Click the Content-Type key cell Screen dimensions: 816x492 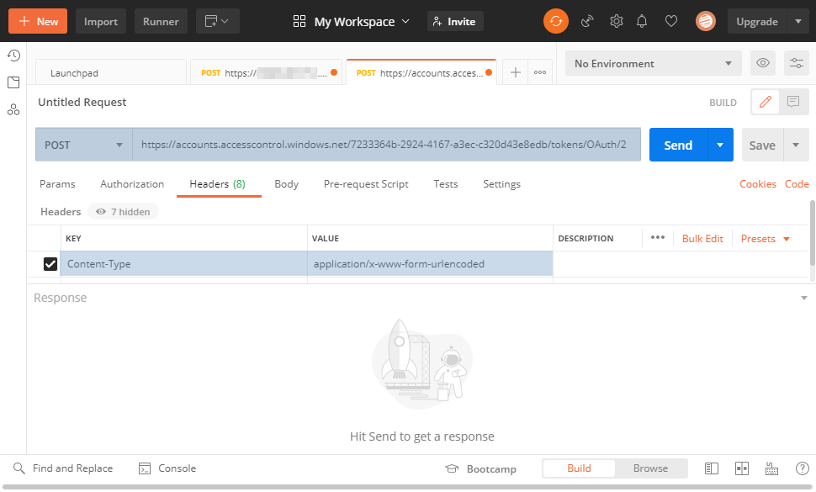[183, 264]
